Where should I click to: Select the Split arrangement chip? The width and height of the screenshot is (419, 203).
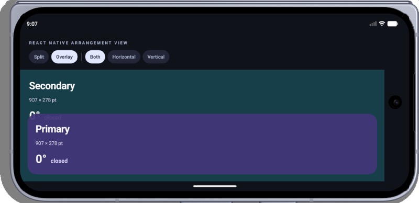pos(39,57)
